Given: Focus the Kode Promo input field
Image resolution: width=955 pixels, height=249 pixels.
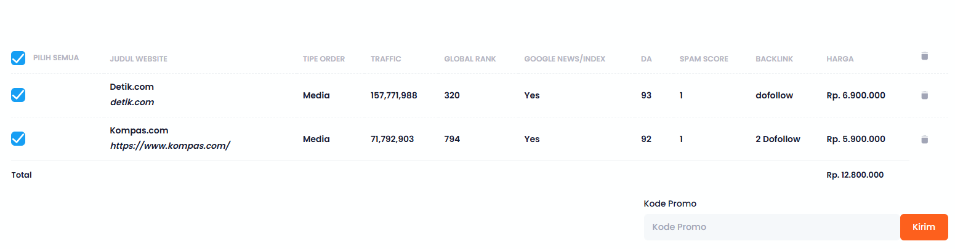Looking at the screenshot, I should coord(772,227).
